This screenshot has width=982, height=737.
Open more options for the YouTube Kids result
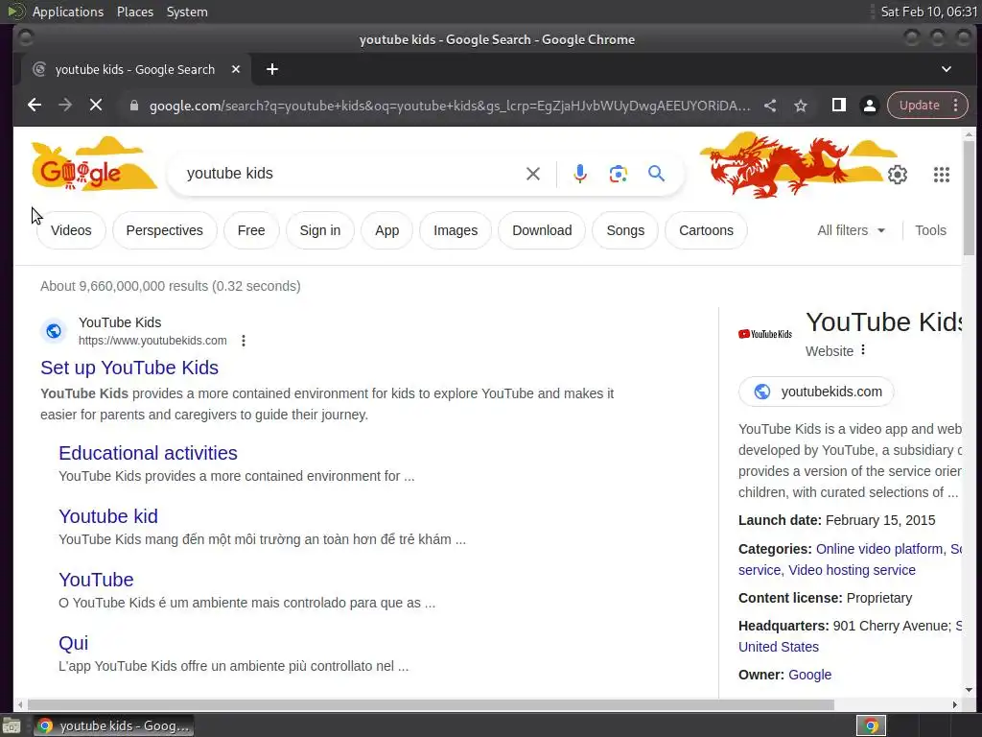coord(243,341)
